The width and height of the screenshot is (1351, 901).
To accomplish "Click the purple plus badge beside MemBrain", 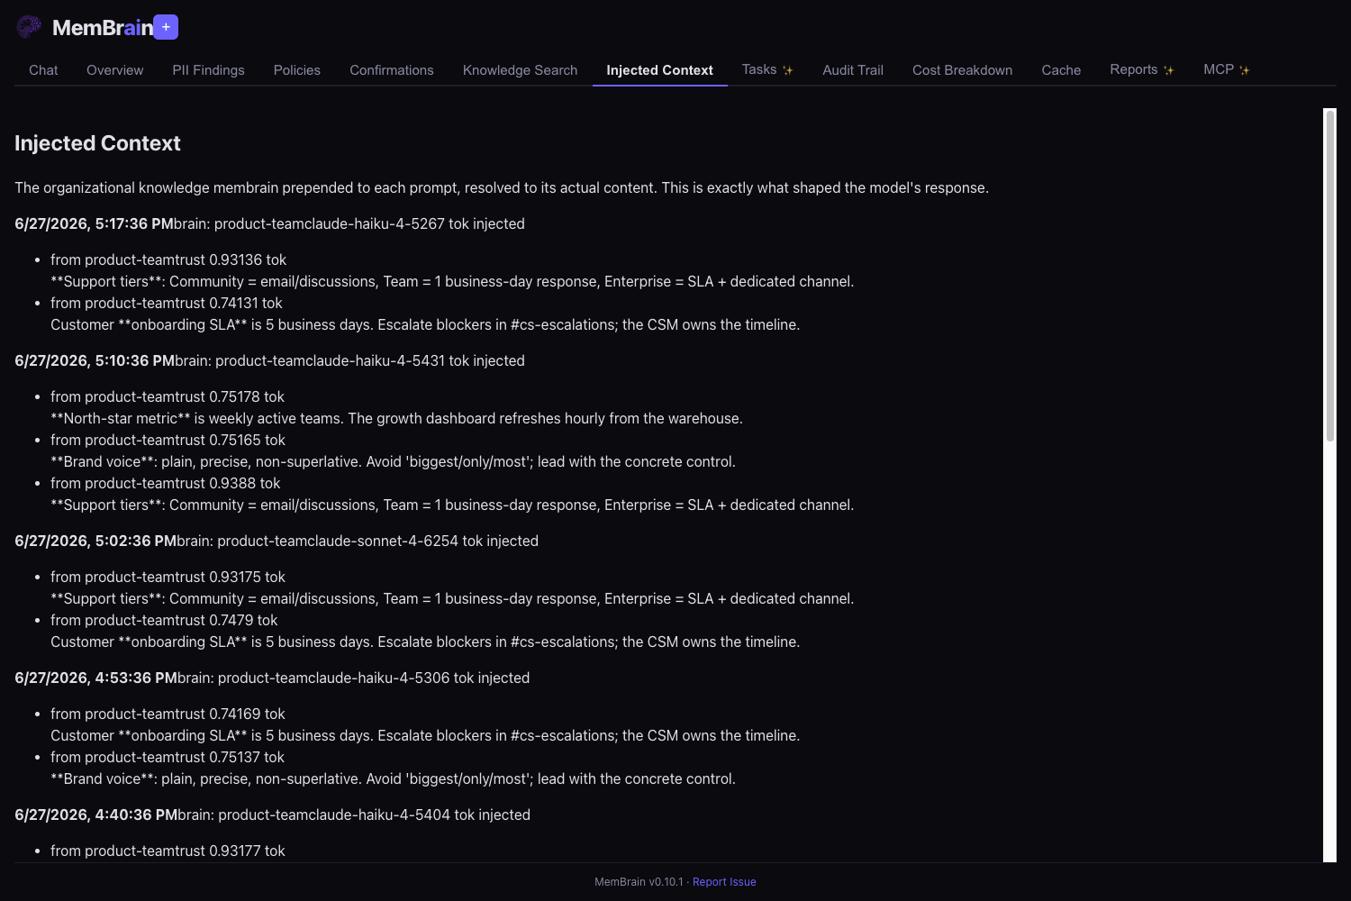I will point(166,27).
